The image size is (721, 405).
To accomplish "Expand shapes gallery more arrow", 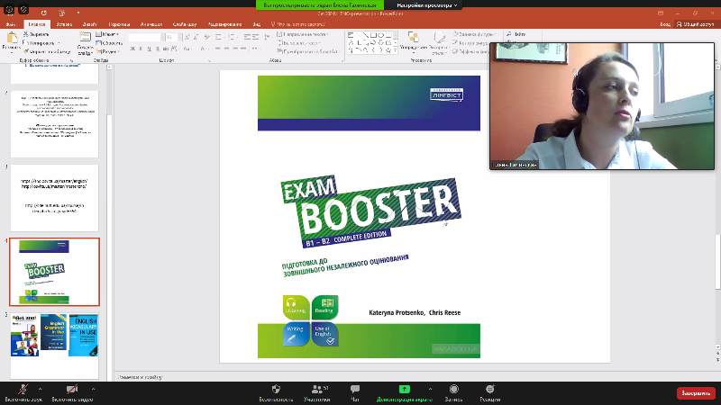I will click(x=396, y=50).
